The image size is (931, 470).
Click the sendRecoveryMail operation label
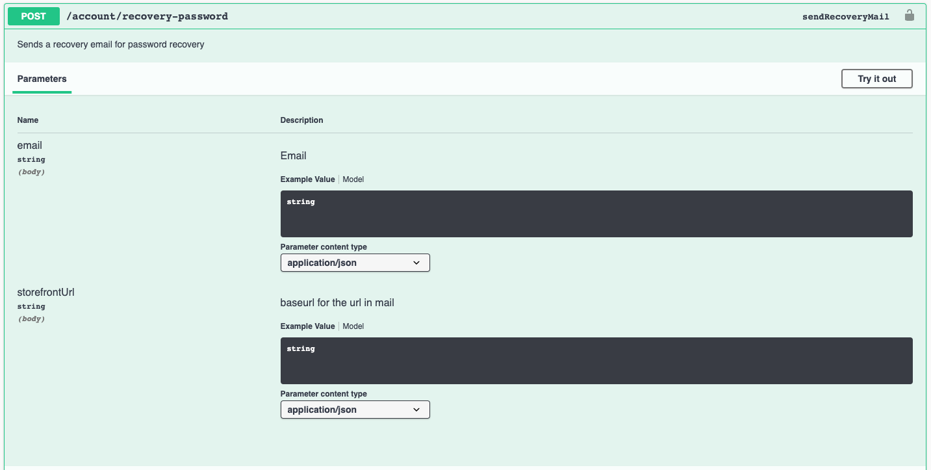click(x=845, y=16)
